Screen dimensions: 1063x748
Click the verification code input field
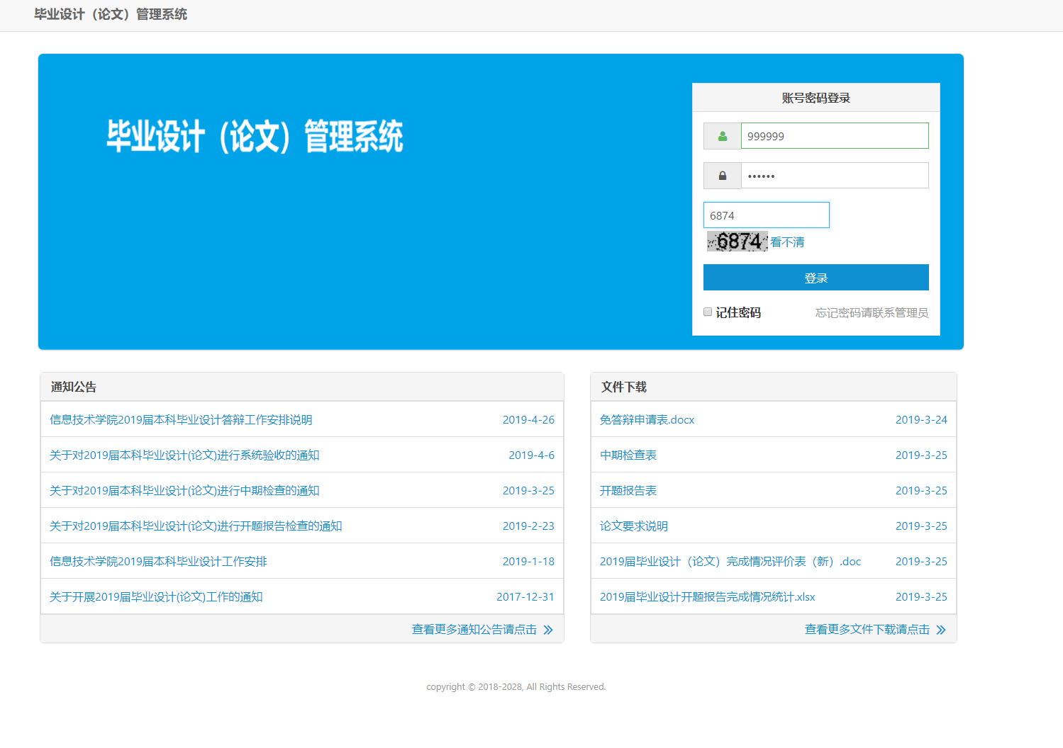[x=766, y=215]
